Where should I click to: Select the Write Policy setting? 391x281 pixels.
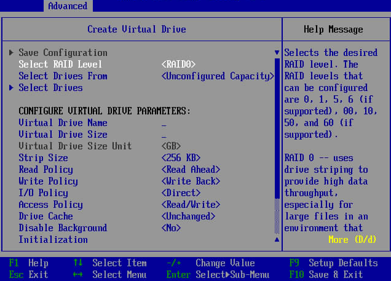point(48,181)
